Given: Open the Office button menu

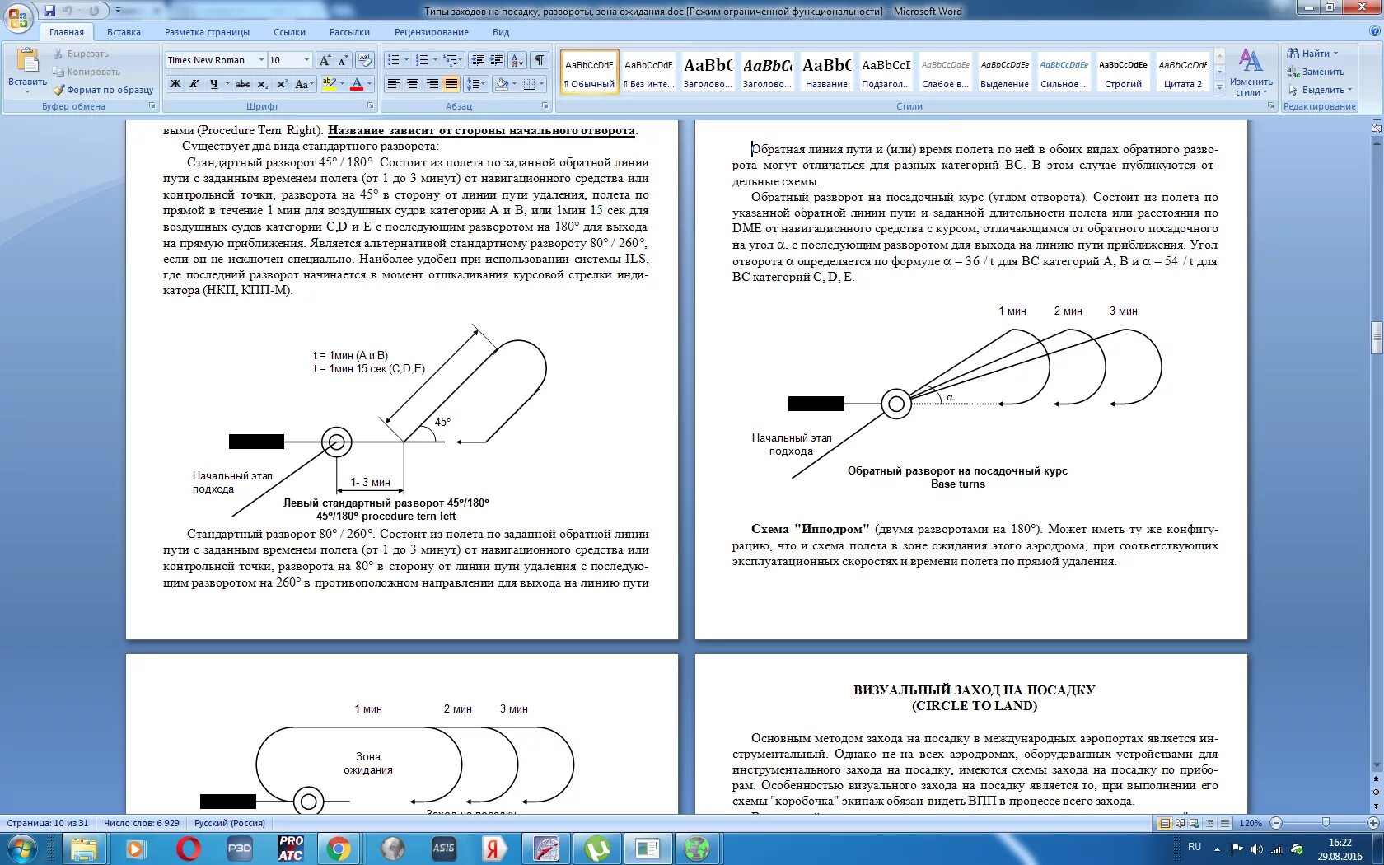Looking at the screenshot, I should pos(18,18).
